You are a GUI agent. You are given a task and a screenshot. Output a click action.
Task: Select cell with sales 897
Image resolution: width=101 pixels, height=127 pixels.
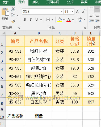pos(91,102)
